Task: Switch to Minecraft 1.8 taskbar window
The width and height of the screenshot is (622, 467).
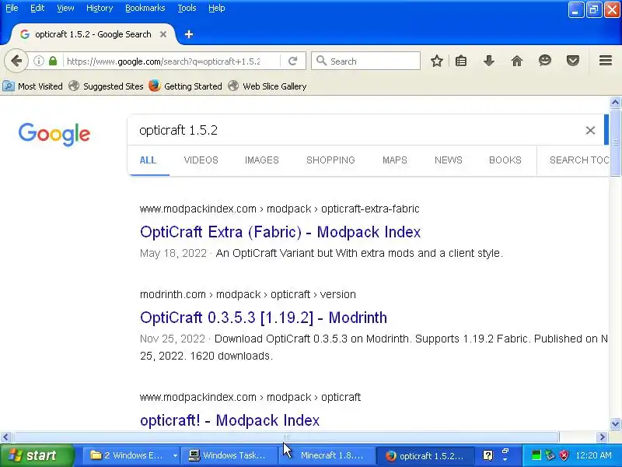Action: (x=327, y=455)
